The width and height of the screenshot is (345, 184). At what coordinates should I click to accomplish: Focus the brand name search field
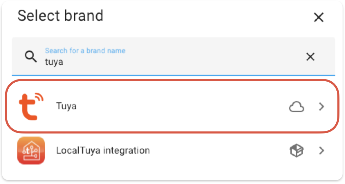pyautogui.click(x=173, y=57)
